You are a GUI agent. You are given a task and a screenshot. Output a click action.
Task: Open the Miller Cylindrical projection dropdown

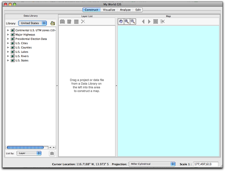click(x=152, y=164)
